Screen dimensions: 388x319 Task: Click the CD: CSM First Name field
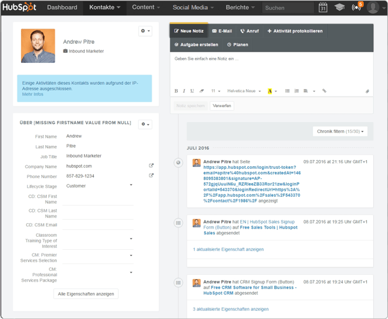98,199
